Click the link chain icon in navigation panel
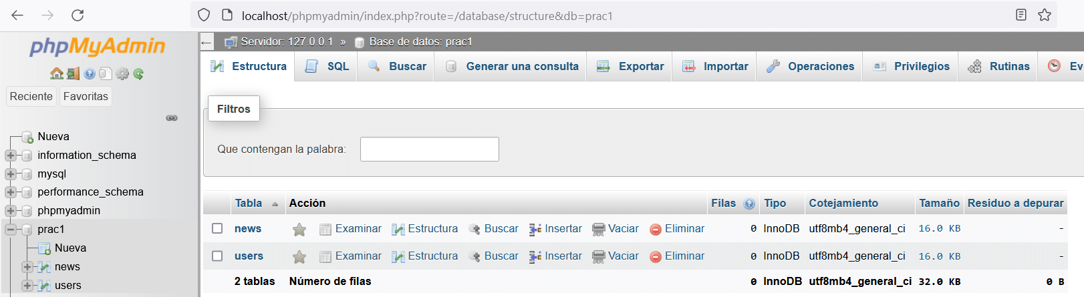The width and height of the screenshot is (1084, 297). pos(172,118)
